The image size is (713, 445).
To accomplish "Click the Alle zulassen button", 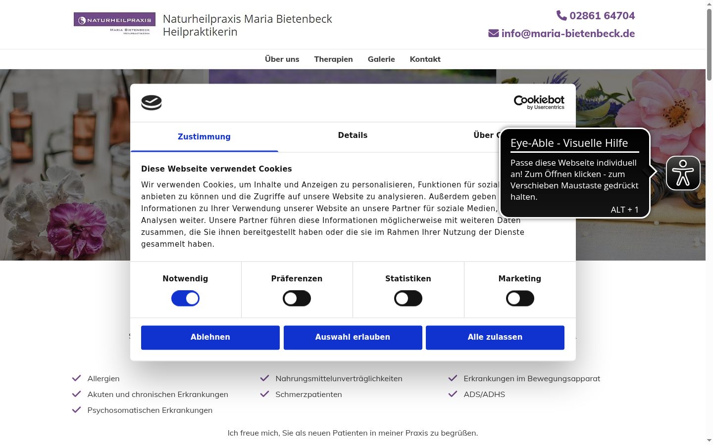I will (x=495, y=337).
